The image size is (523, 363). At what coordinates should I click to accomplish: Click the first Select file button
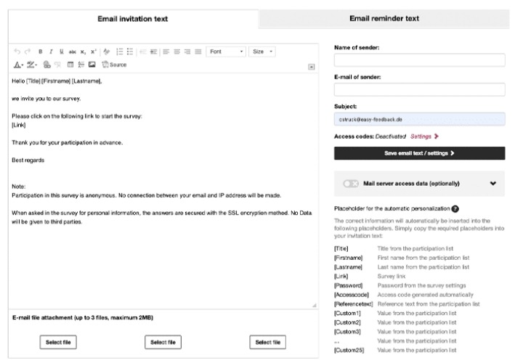click(x=58, y=343)
